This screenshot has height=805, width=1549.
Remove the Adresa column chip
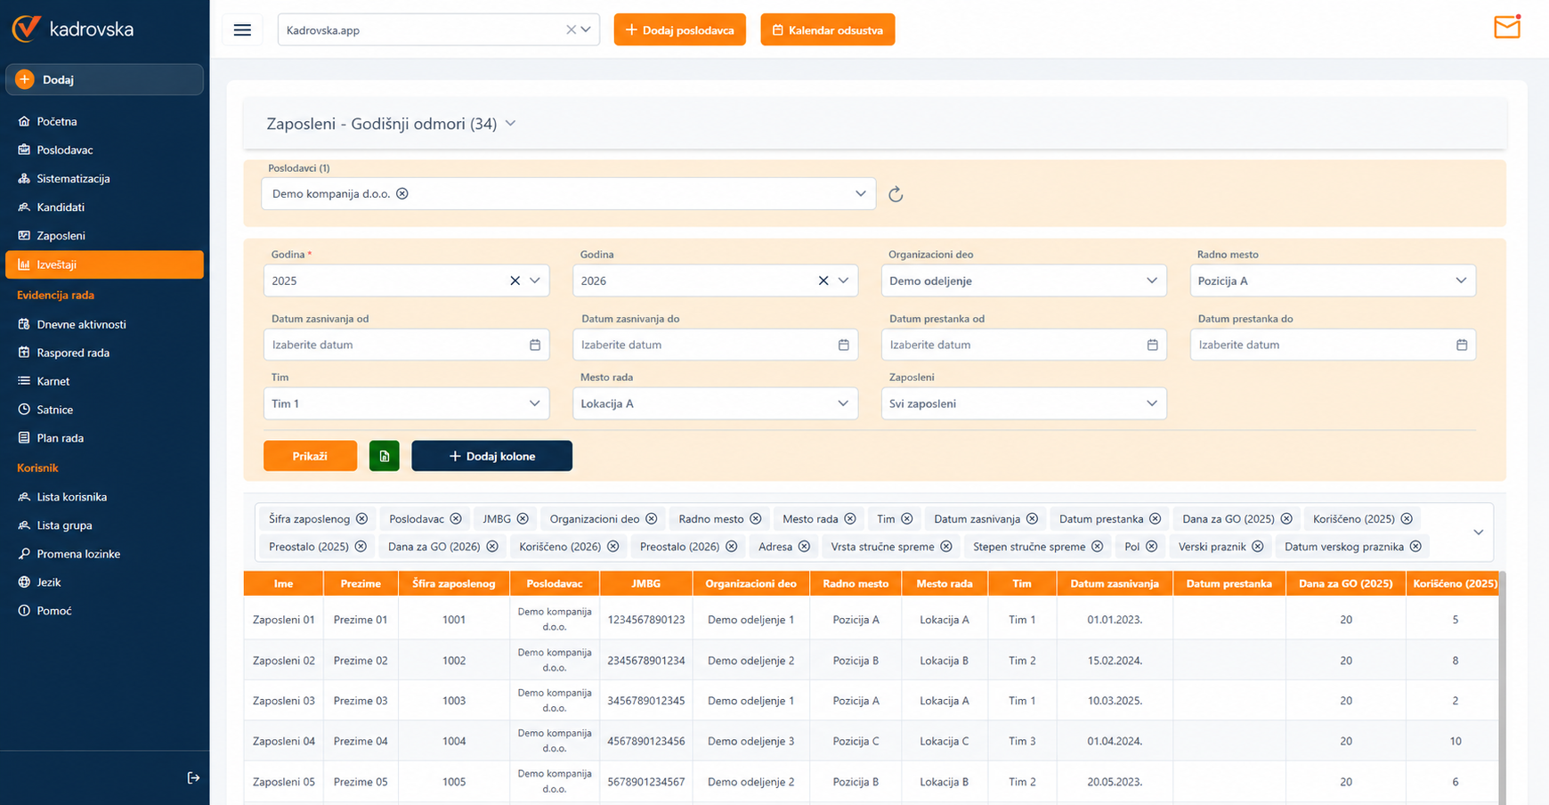coord(804,547)
